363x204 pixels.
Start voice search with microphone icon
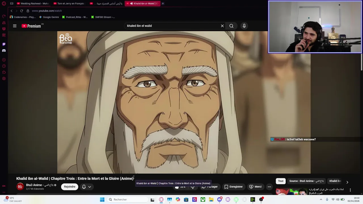point(244,26)
